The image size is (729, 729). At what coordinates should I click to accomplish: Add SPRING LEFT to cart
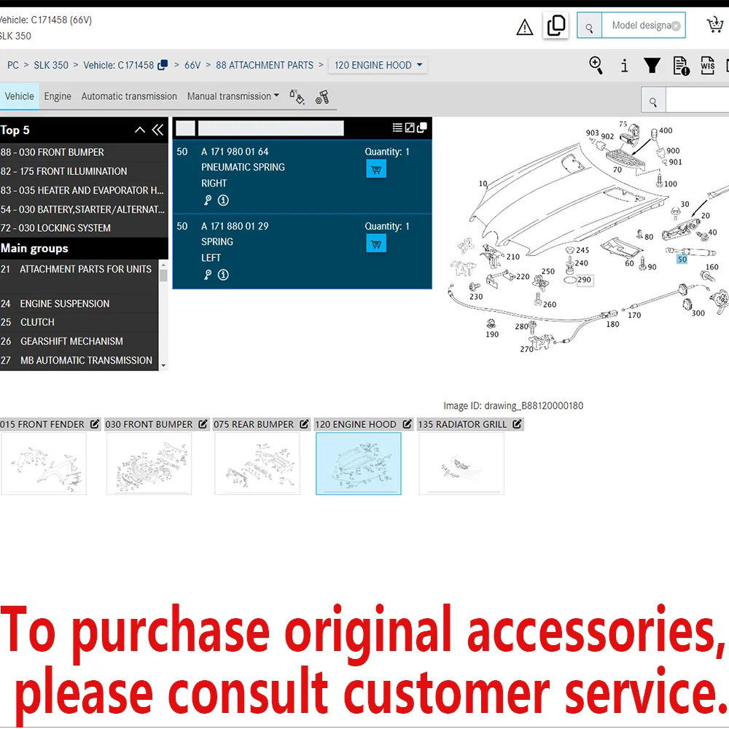[x=376, y=243]
